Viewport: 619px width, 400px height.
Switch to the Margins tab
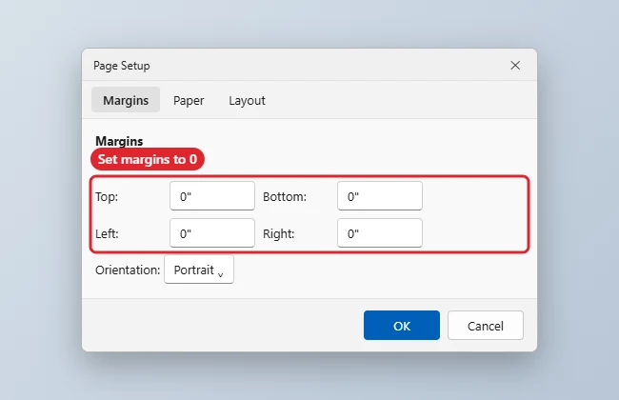click(x=126, y=100)
